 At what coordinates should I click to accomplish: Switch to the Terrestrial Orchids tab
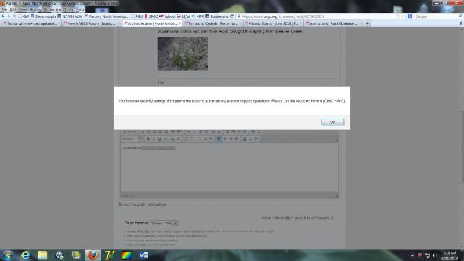pyautogui.click(x=212, y=23)
